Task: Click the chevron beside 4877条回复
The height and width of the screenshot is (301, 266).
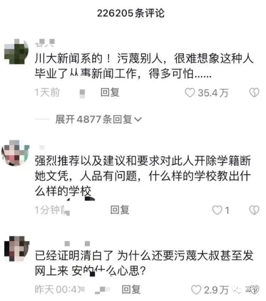Action: coord(138,120)
